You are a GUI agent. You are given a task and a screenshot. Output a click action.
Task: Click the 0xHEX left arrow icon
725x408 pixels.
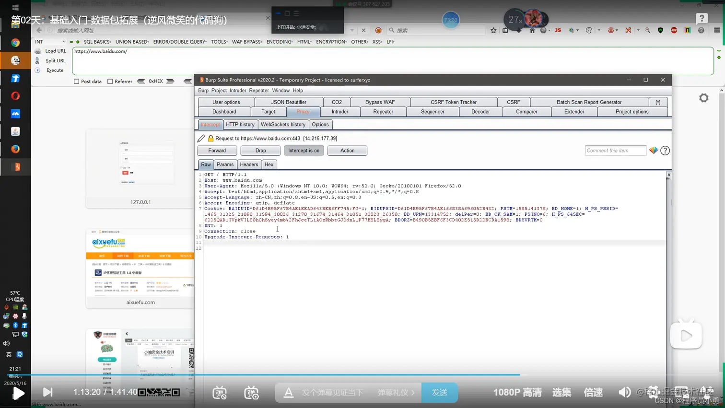click(141, 82)
